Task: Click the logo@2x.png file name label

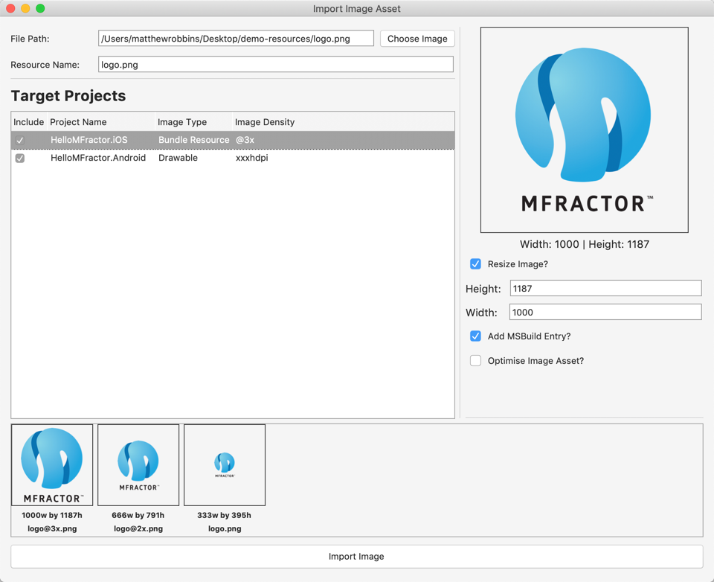Action: [x=138, y=528]
